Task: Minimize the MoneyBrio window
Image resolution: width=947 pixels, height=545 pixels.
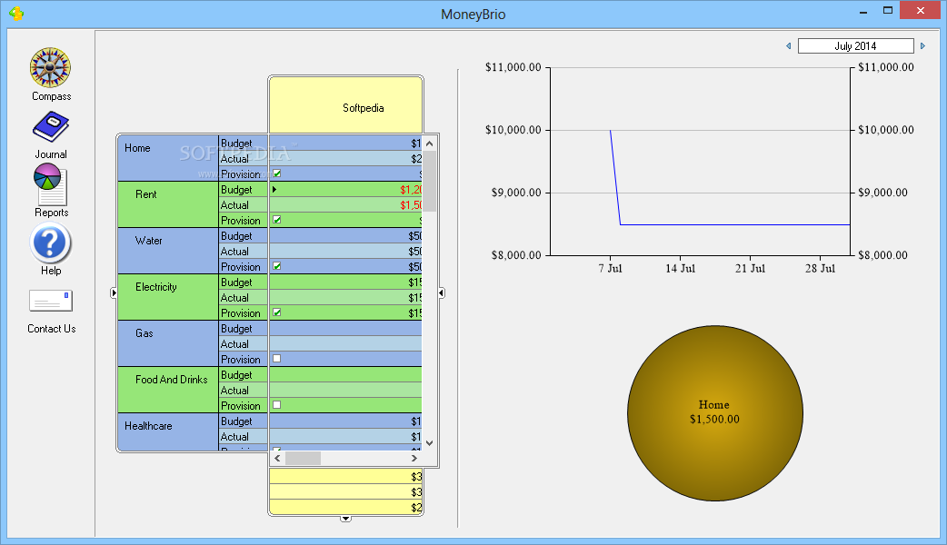Action: pyautogui.click(x=863, y=11)
